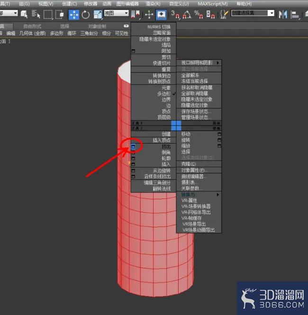Open 渲染(R) menu
308x315 pixels.
click(x=153, y=4)
